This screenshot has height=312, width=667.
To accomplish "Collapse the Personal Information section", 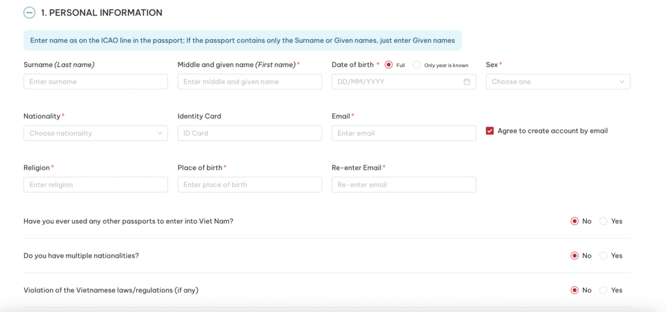I will point(29,12).
